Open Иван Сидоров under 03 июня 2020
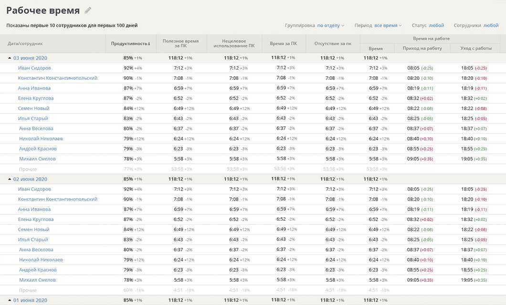 tap(34, 68)
